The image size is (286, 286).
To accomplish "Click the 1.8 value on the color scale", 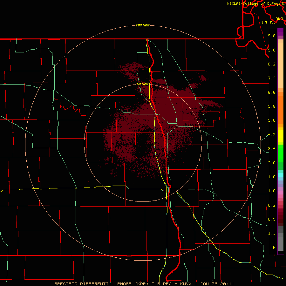I will click(x=272, y=177).
